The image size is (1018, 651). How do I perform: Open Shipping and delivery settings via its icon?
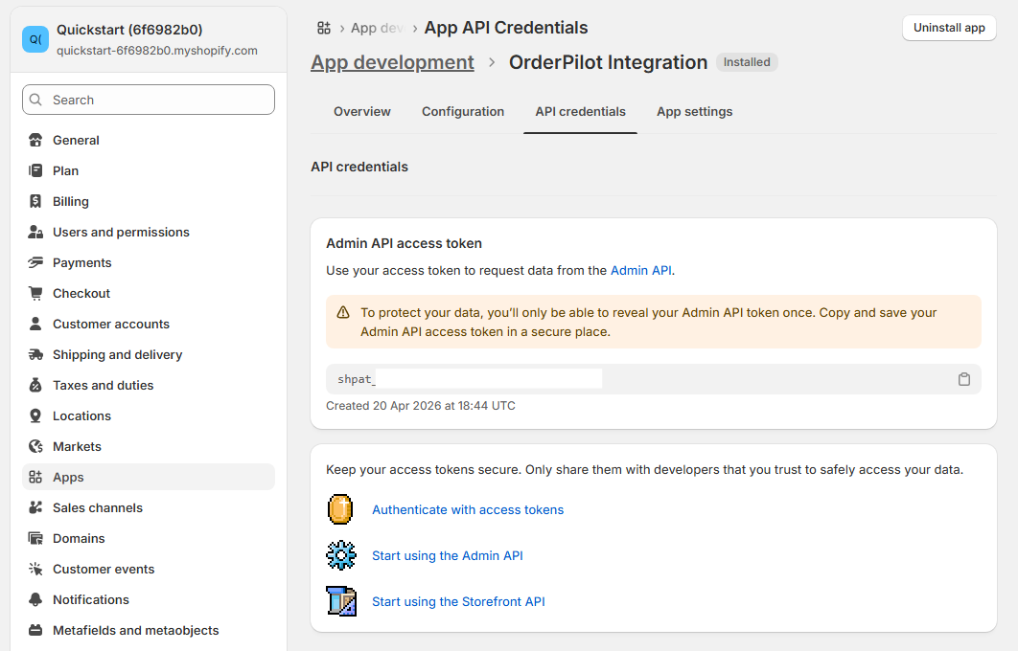point(35,354)
